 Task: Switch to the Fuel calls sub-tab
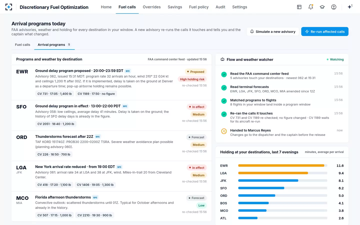pyautogui.click(x=22, y=45)
